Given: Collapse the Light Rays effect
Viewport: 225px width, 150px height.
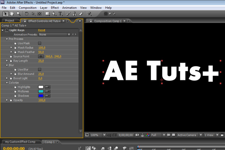Looking at the screenshot, I should pyautogui.click(x=3, y=30).
